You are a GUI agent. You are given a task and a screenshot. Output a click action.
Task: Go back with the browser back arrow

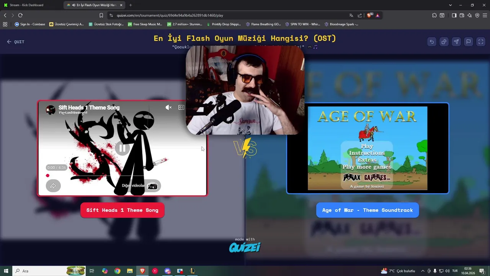[x=5, y=15]
